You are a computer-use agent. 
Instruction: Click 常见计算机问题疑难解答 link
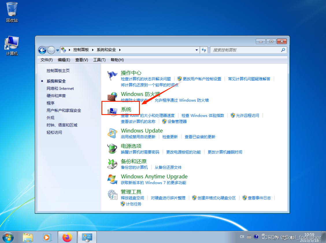(249, 79)
